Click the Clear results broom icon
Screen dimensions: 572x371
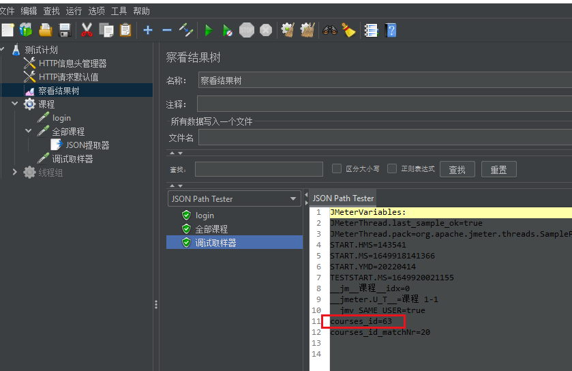[x=288, y=30]
